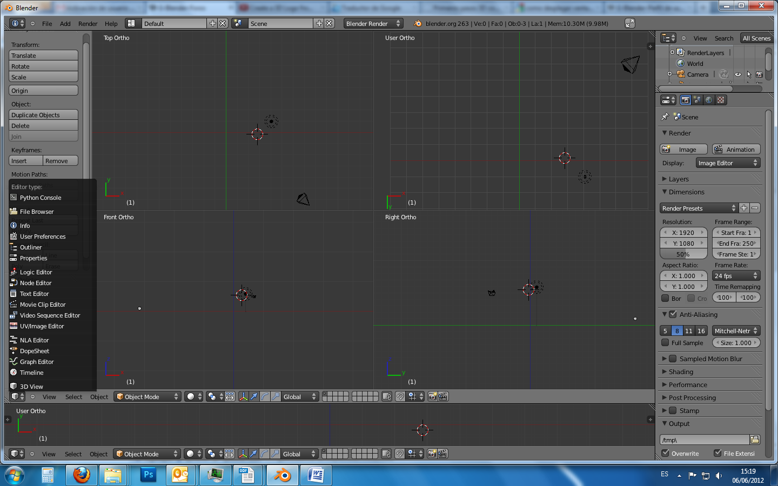Choose UV/Image Editor from editor type menu
This screenshot has height=486, width=778.
click(42, 326)
